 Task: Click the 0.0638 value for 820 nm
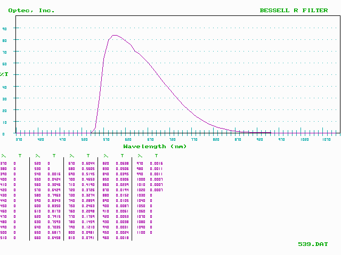122,164
